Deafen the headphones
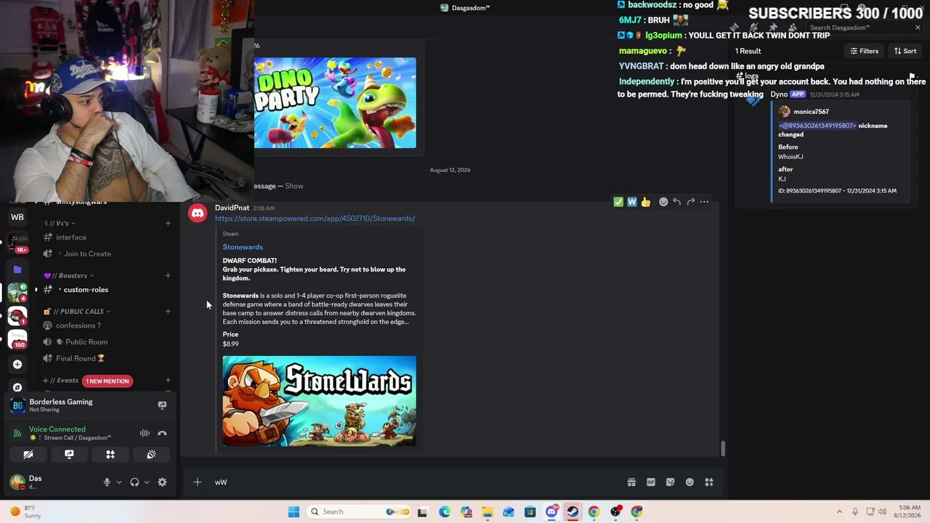 click(x=134, y=482)
